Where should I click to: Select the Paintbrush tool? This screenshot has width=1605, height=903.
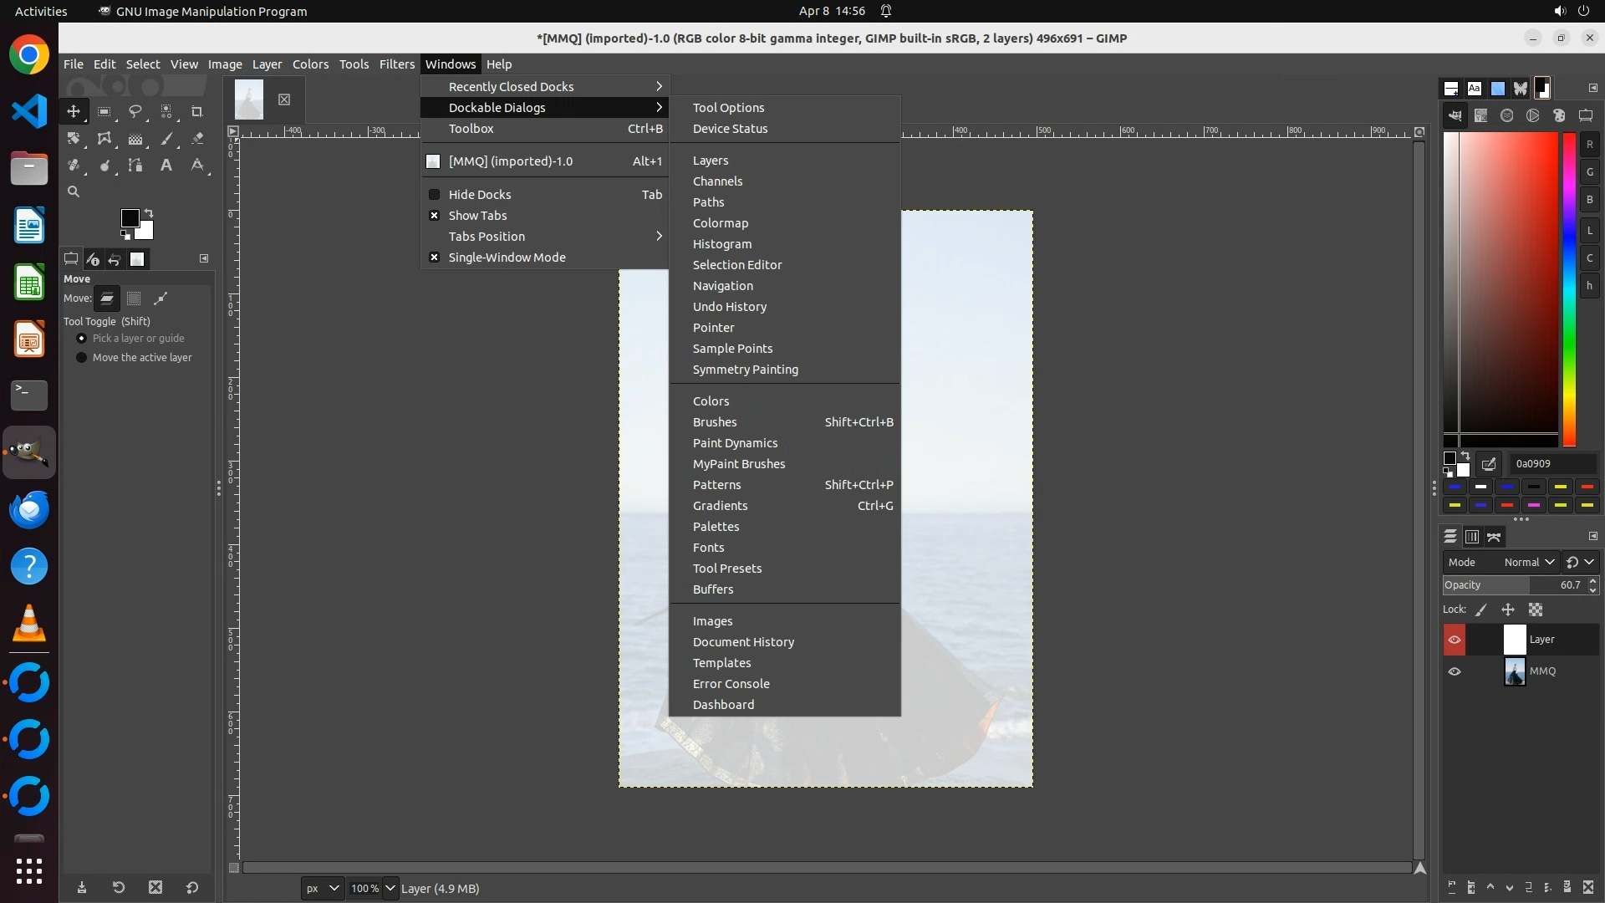click(166, 139)
